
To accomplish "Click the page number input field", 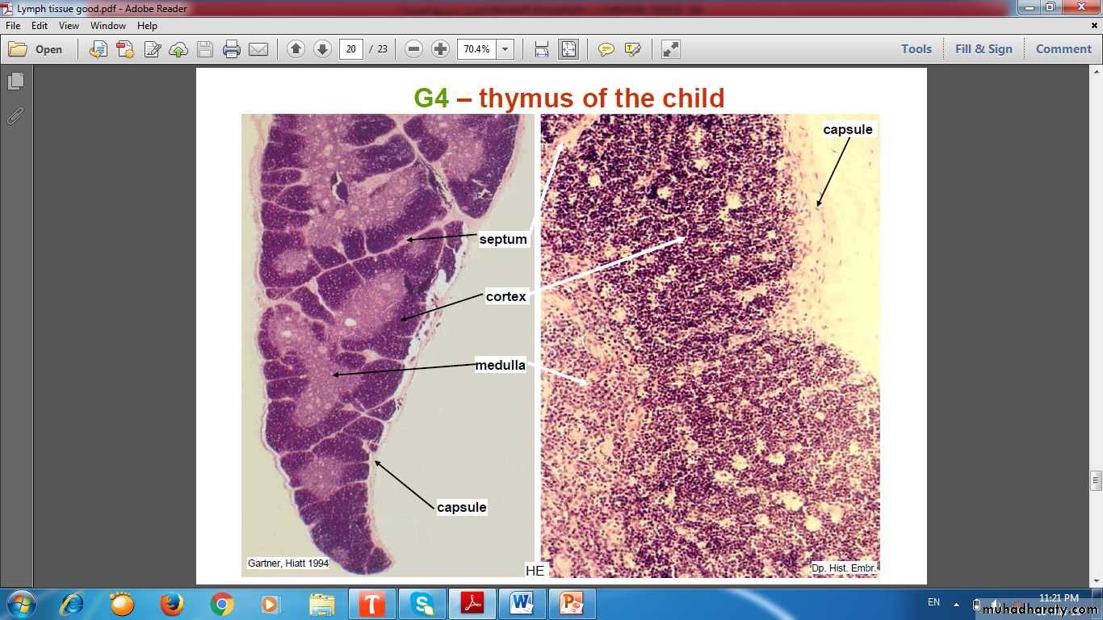I will (350, 49).
